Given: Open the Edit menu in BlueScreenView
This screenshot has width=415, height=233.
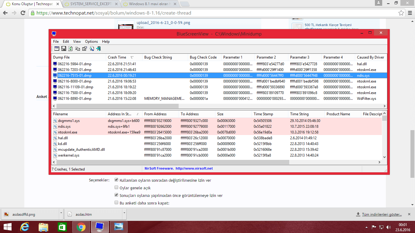Looking at the screenshot, I should 66,42.
